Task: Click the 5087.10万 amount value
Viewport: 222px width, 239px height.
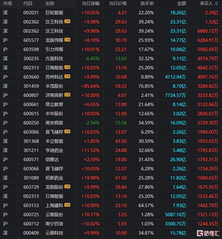Action: pyautogui.click(x=175, y=215)
